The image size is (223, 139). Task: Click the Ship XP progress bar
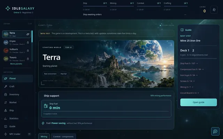[x=95, y=6]
